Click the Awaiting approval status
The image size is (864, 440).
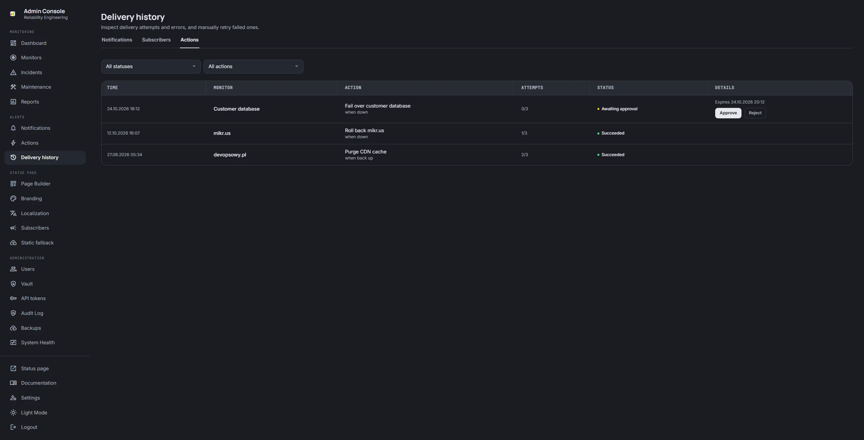pos(617,109)
